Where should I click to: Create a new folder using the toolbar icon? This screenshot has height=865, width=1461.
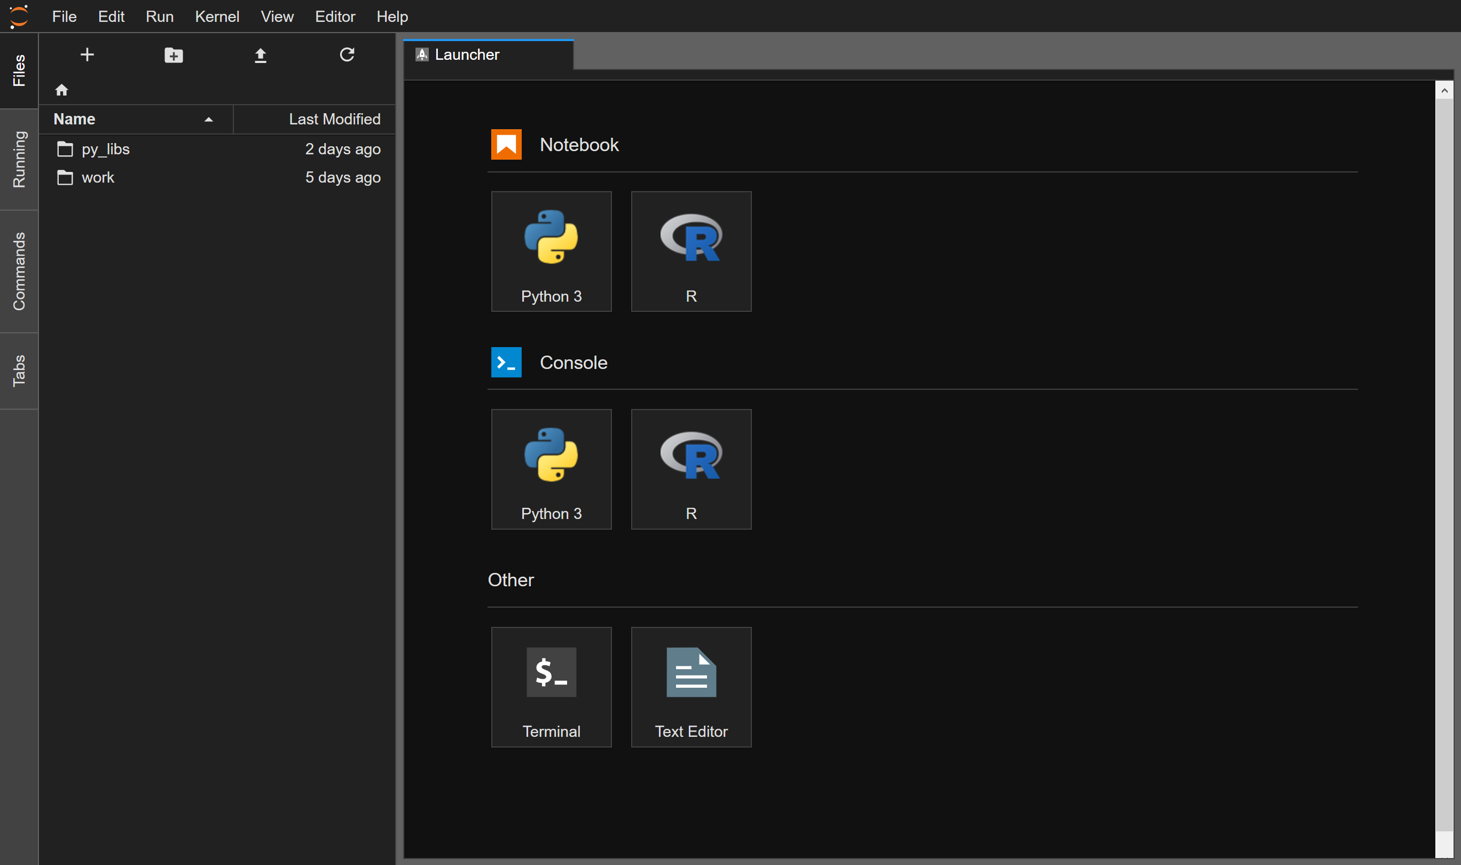tap(174, 56)
